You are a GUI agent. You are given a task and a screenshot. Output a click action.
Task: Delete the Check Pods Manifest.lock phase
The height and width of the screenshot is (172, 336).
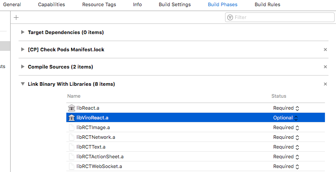tap(325, 50)
